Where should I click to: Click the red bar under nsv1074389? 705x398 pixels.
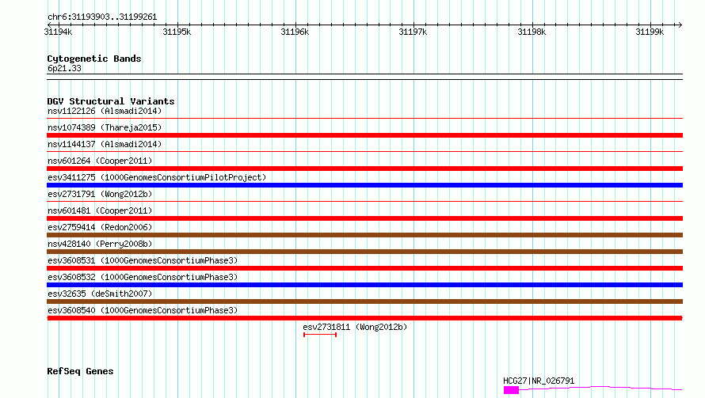364,135
